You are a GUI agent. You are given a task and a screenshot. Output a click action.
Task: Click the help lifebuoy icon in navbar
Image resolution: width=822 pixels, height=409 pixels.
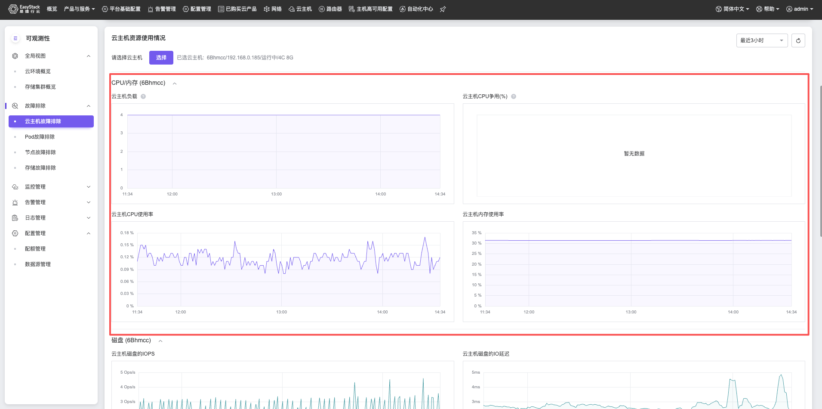tap(759, 9)
